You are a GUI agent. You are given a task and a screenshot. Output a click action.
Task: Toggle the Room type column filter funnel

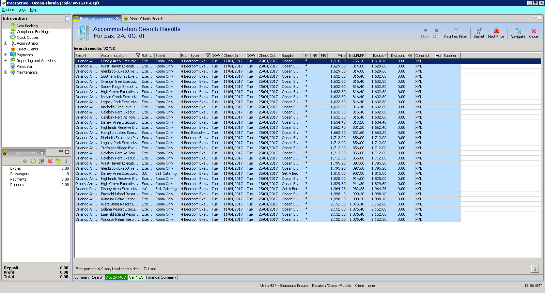tap(208, 56)
